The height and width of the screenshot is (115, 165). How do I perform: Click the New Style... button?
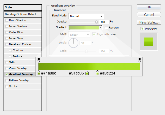(x=149, y=22)
